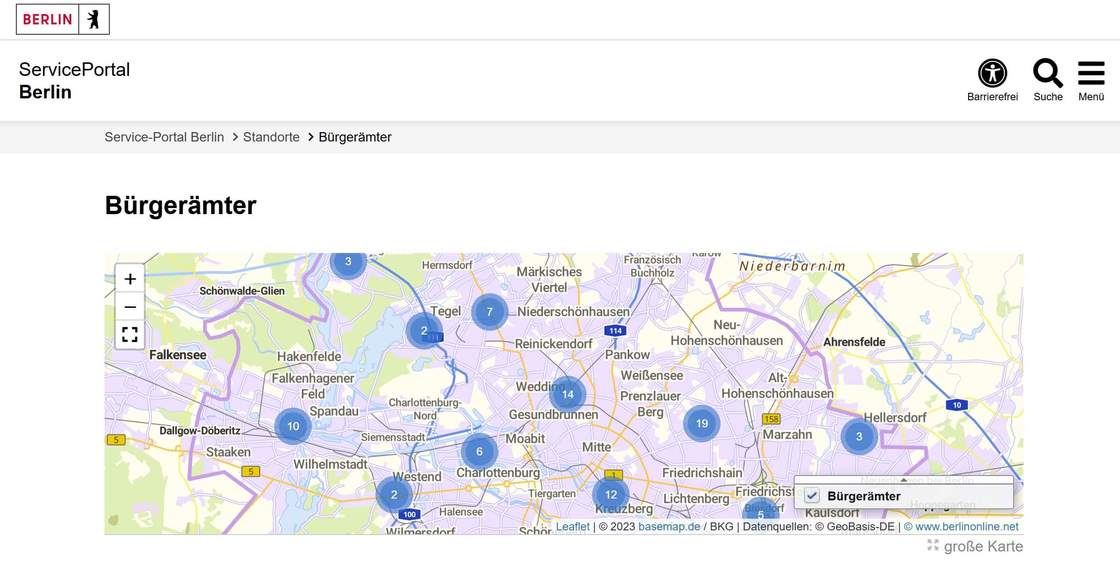The width and height of the screenshot is (1120, 573).
Task: Go to Standorte breadcrumb
Action: [271, 137]
